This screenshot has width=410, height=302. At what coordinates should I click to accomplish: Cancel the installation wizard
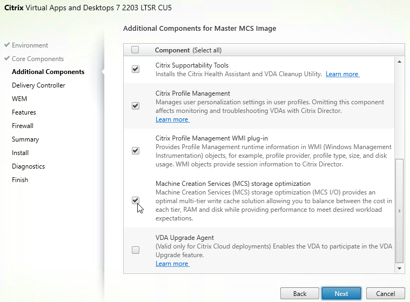[x=385, y=294]
